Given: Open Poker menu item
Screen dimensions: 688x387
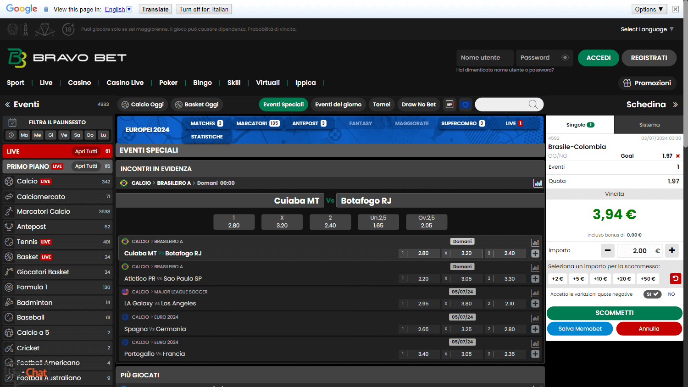Looking at the screenshot, I should pos(168,83).
